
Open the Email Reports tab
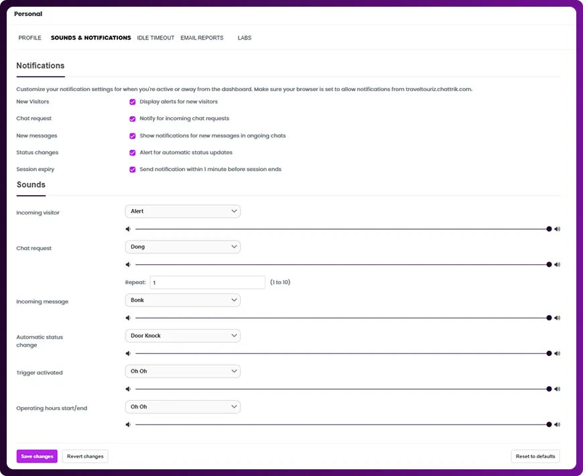[x=202, y=38]
